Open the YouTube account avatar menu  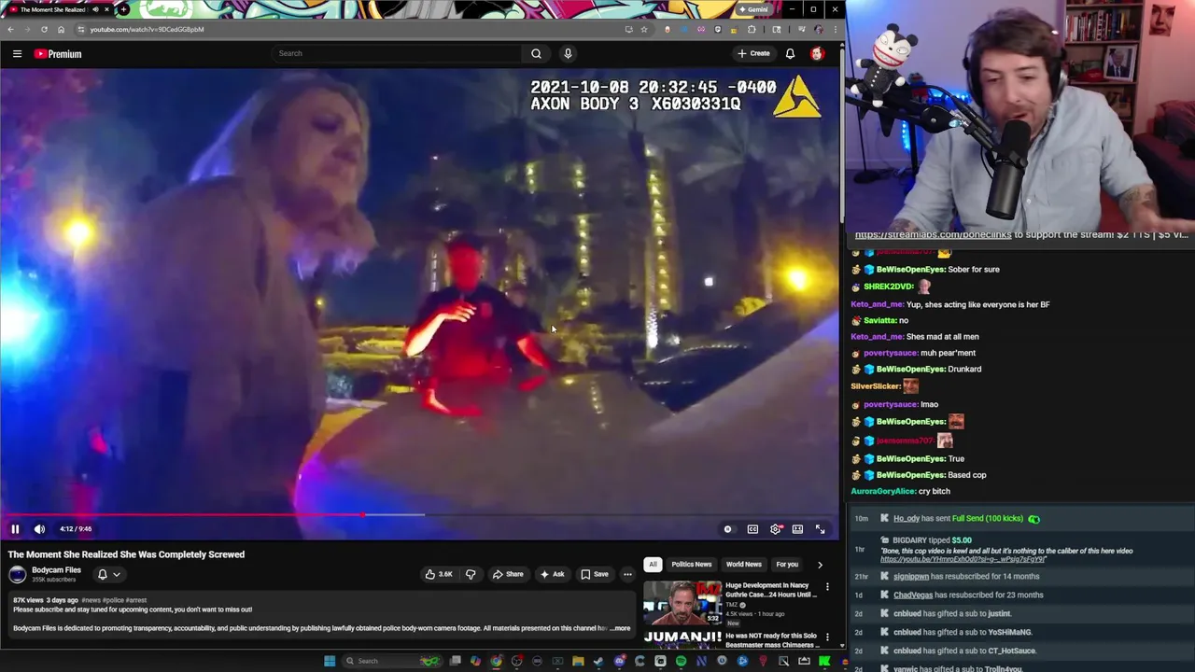tap(817, 53)
